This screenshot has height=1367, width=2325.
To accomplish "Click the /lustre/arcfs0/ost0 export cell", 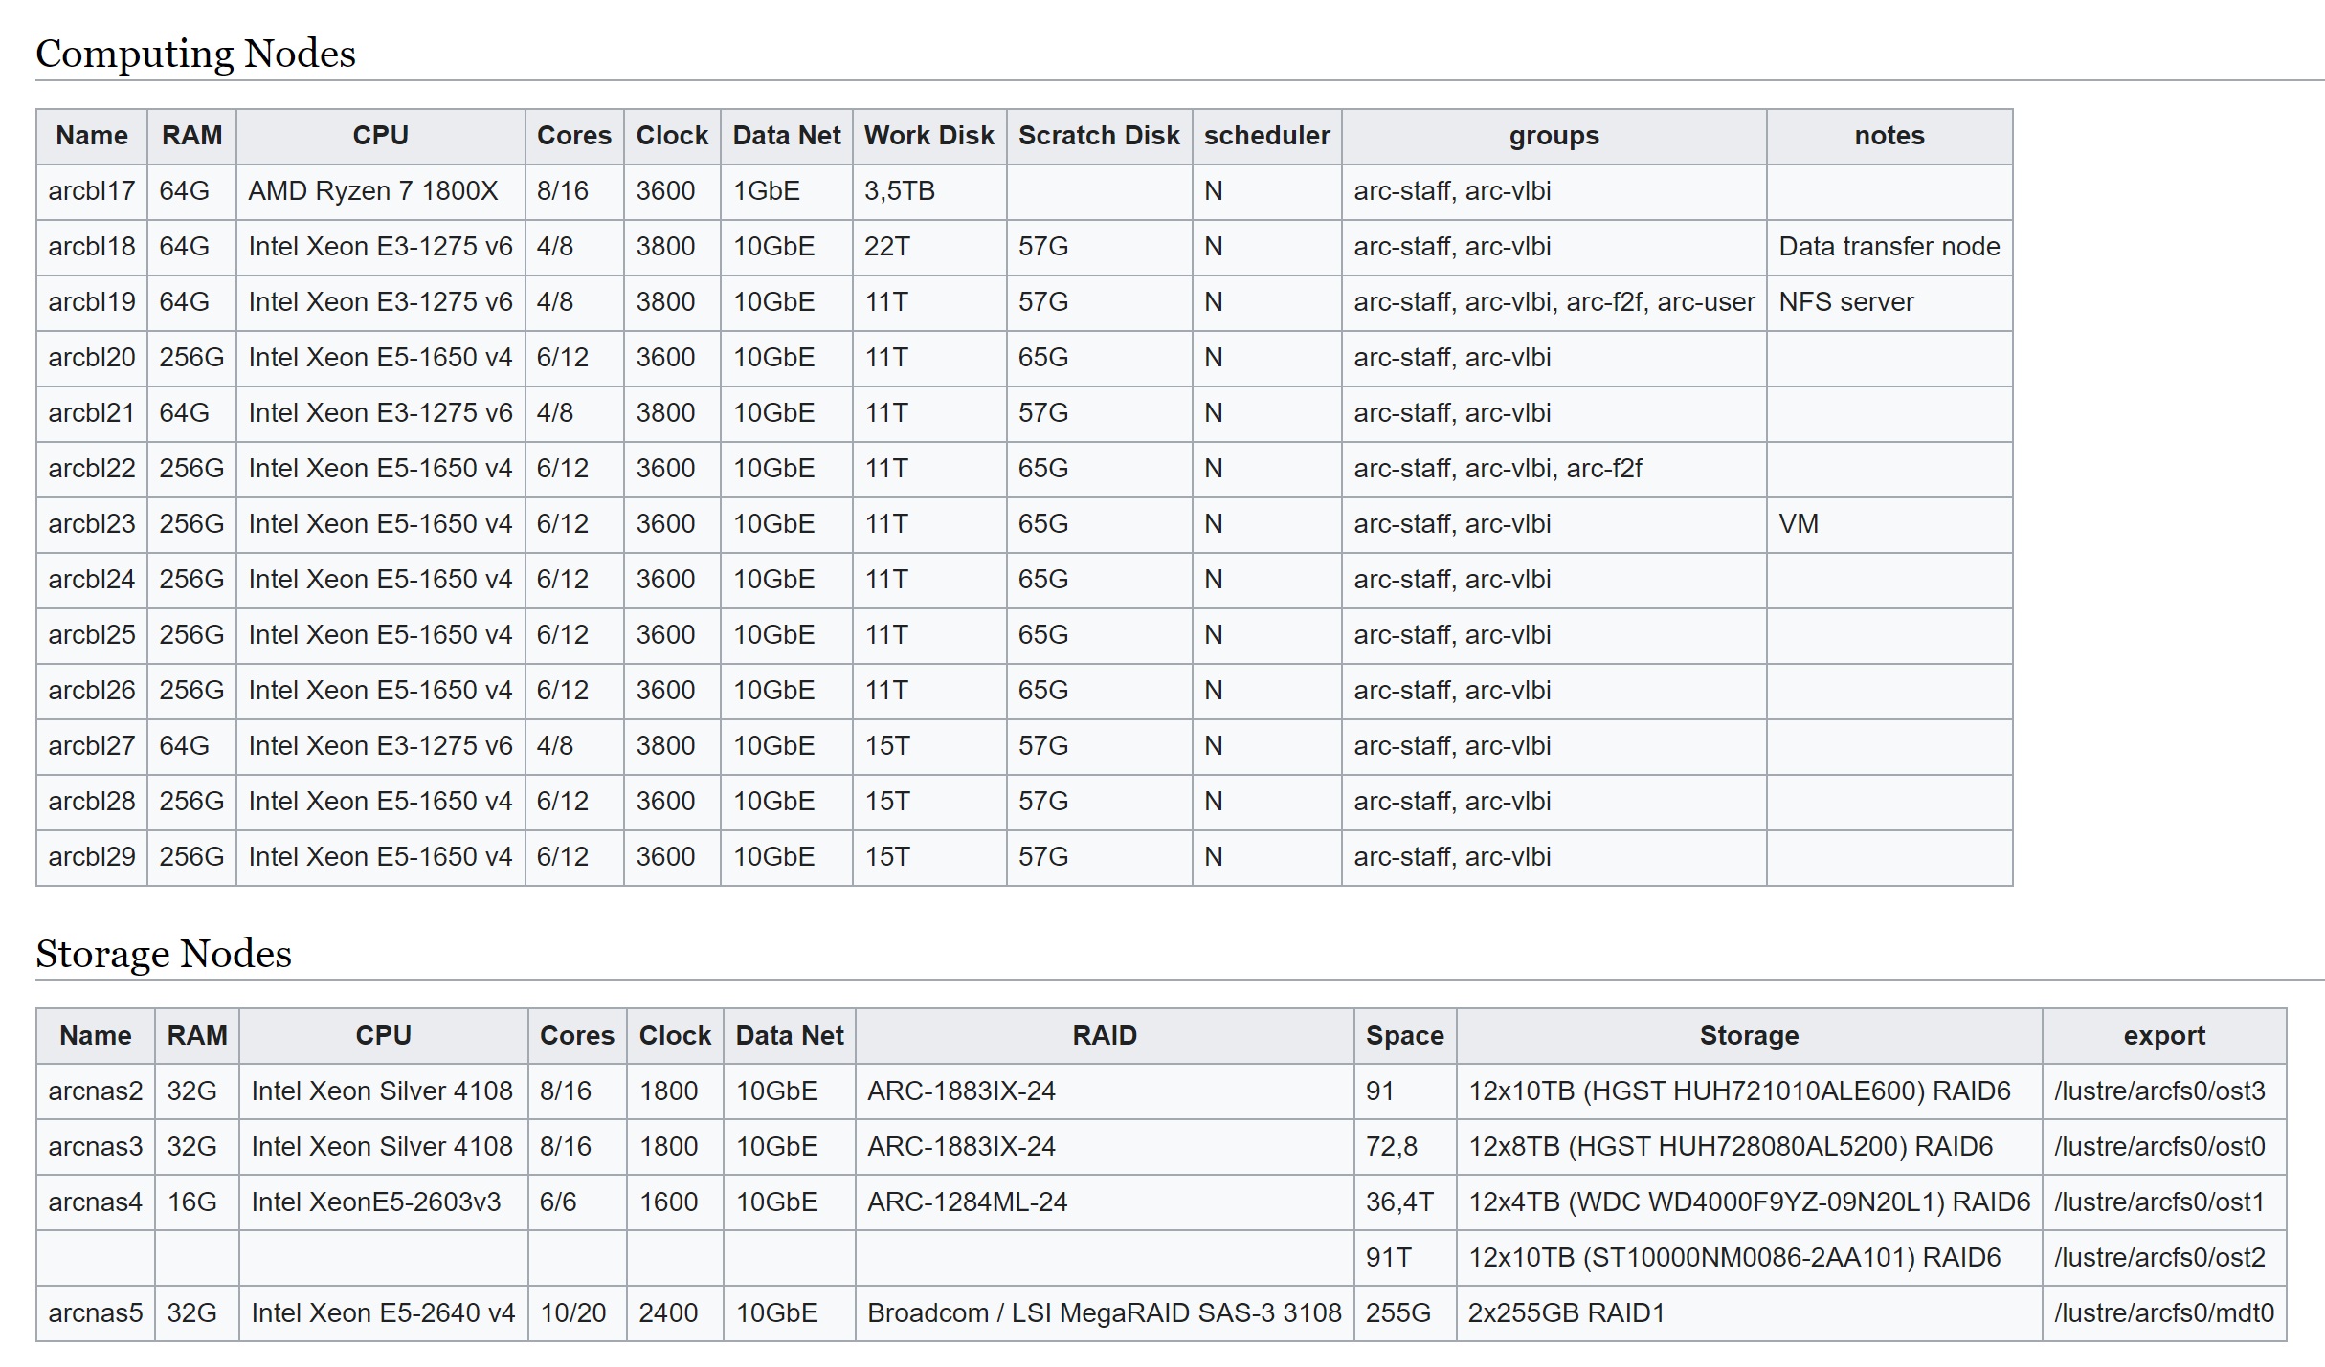I will pyautogui.click(x=2164, y=1147).
